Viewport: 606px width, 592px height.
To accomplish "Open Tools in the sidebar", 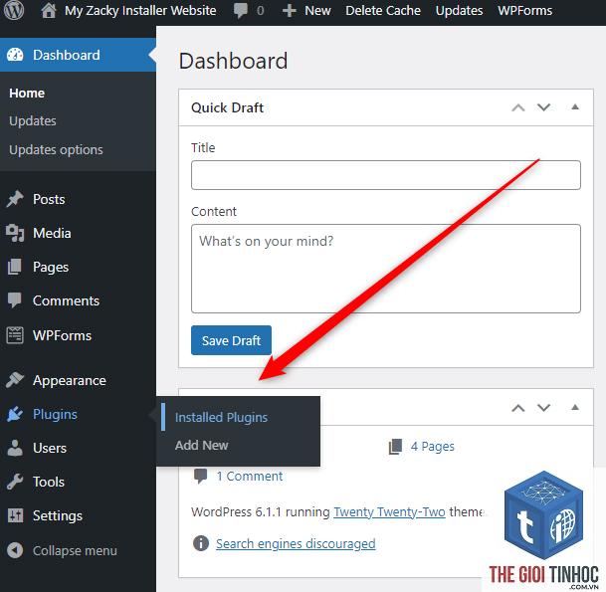I will [x=49, y=482].
